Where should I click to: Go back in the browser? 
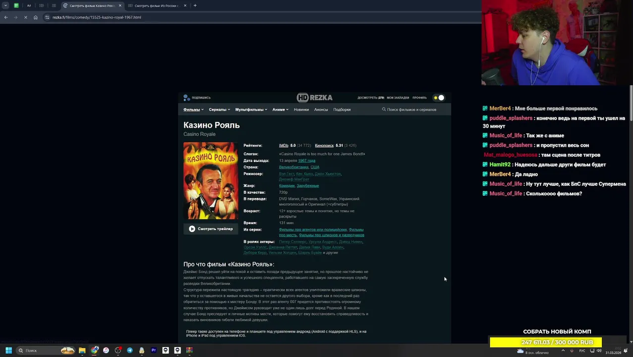click(x=6, y=17)
